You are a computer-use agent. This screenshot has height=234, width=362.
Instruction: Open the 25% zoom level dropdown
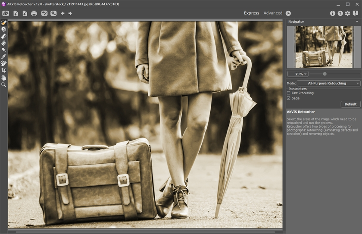pyautogui.click(x=298, y=74)
